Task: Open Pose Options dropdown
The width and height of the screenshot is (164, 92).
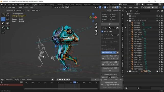Action: pyautogui.click(x=118, y=10)
